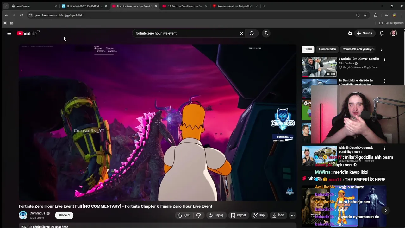Click the Niko Omilana channel name

coord(346,63)
